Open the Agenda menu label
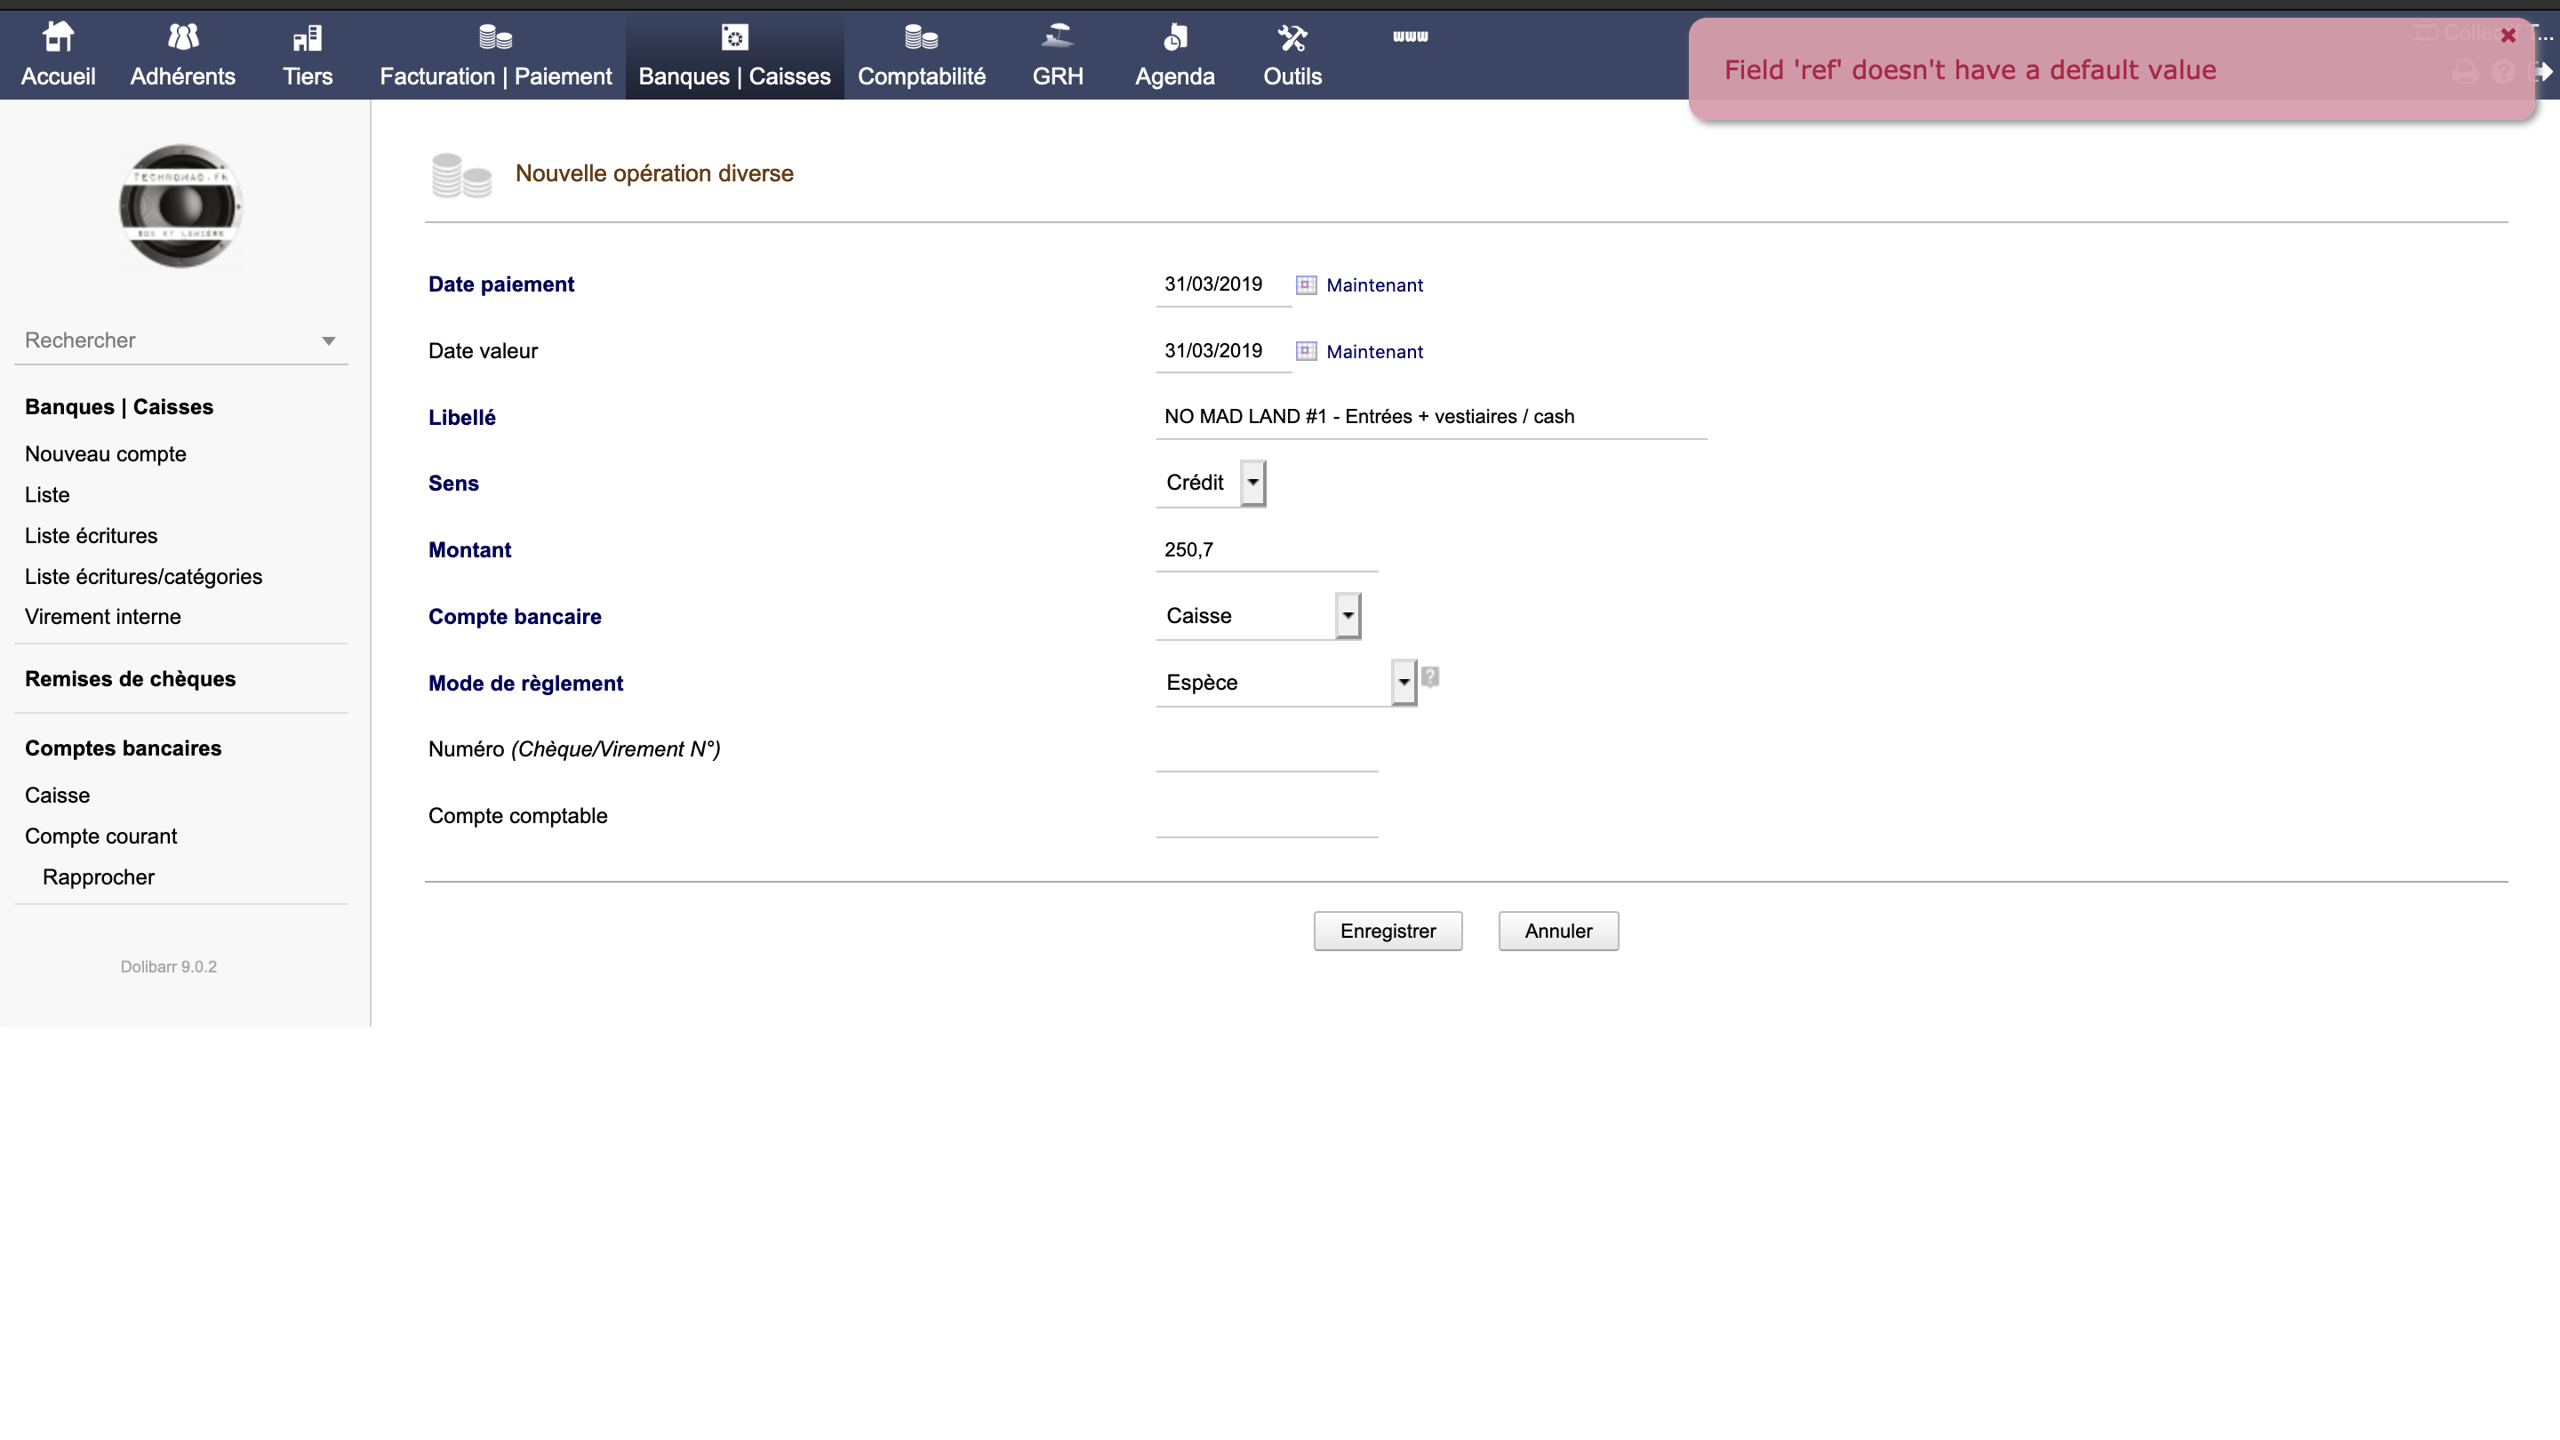 point(1174,76)
